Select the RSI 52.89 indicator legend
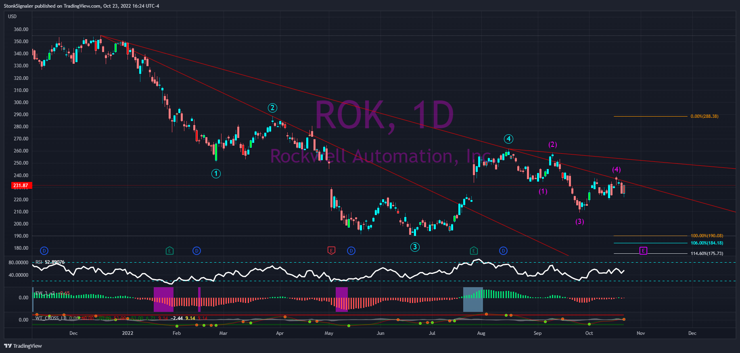Viewport: 740px width, 353px height. (x=50, y=262)
